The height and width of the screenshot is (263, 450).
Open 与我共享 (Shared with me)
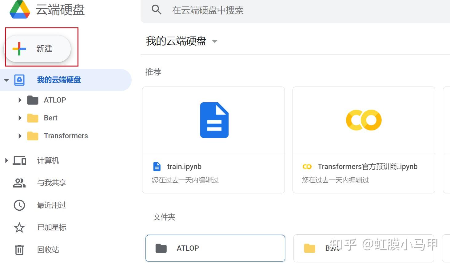pyautogui.click(x=52, y=183)
